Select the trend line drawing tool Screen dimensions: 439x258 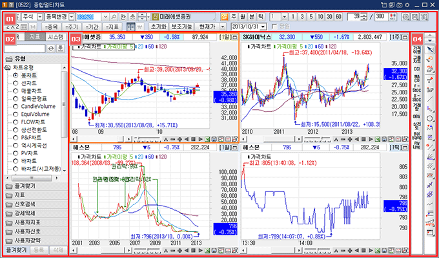tap(429, 99)
